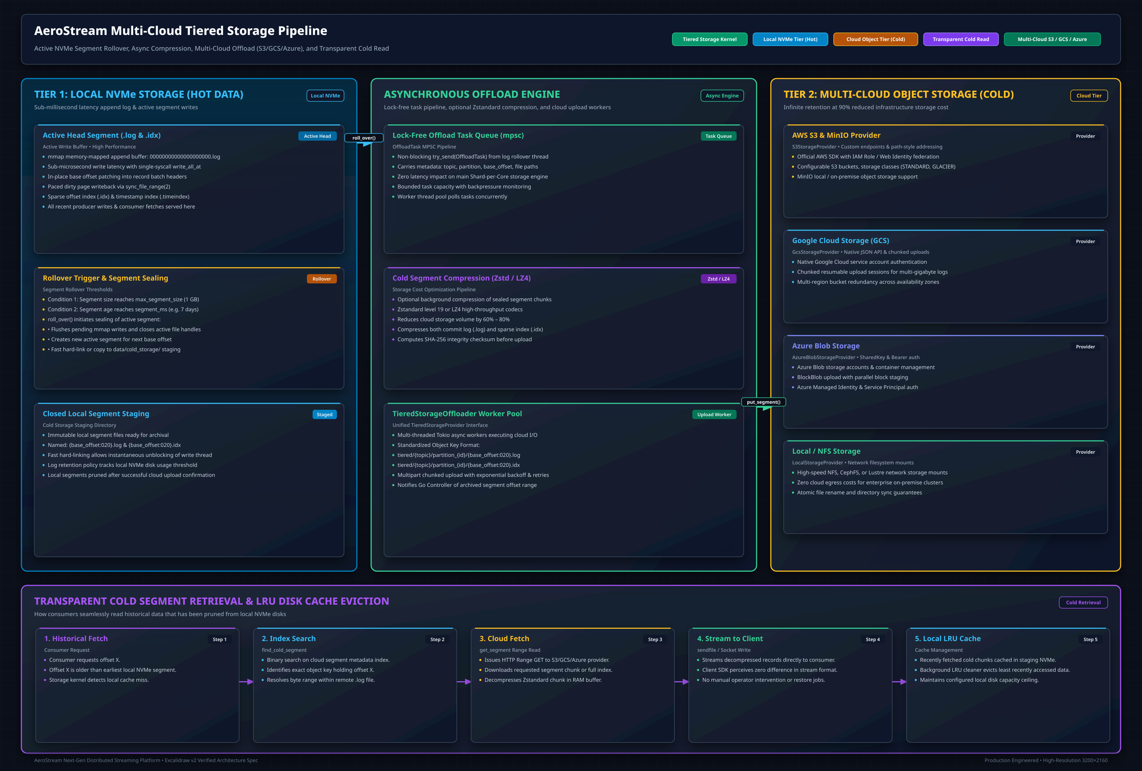Click the Step 1 badge on Historical Fetch
The image size is (1142, 771).
[x=219, y=639]
